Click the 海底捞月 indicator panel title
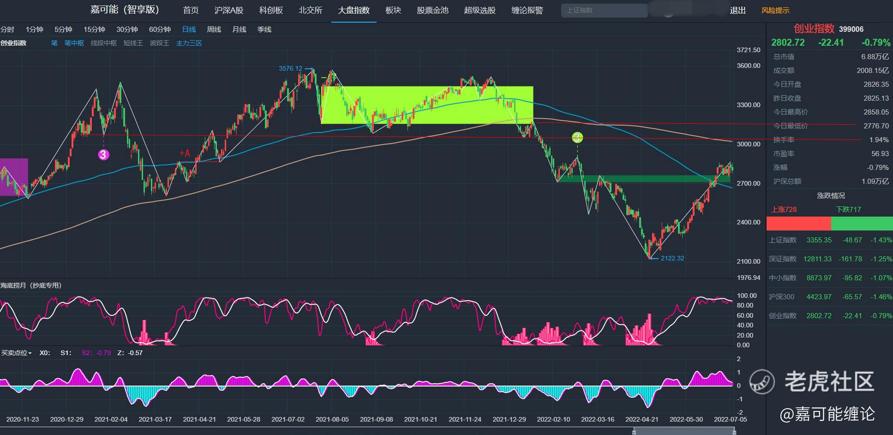 (31, 285)
